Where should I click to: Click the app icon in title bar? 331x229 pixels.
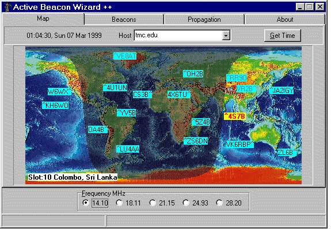7,7
